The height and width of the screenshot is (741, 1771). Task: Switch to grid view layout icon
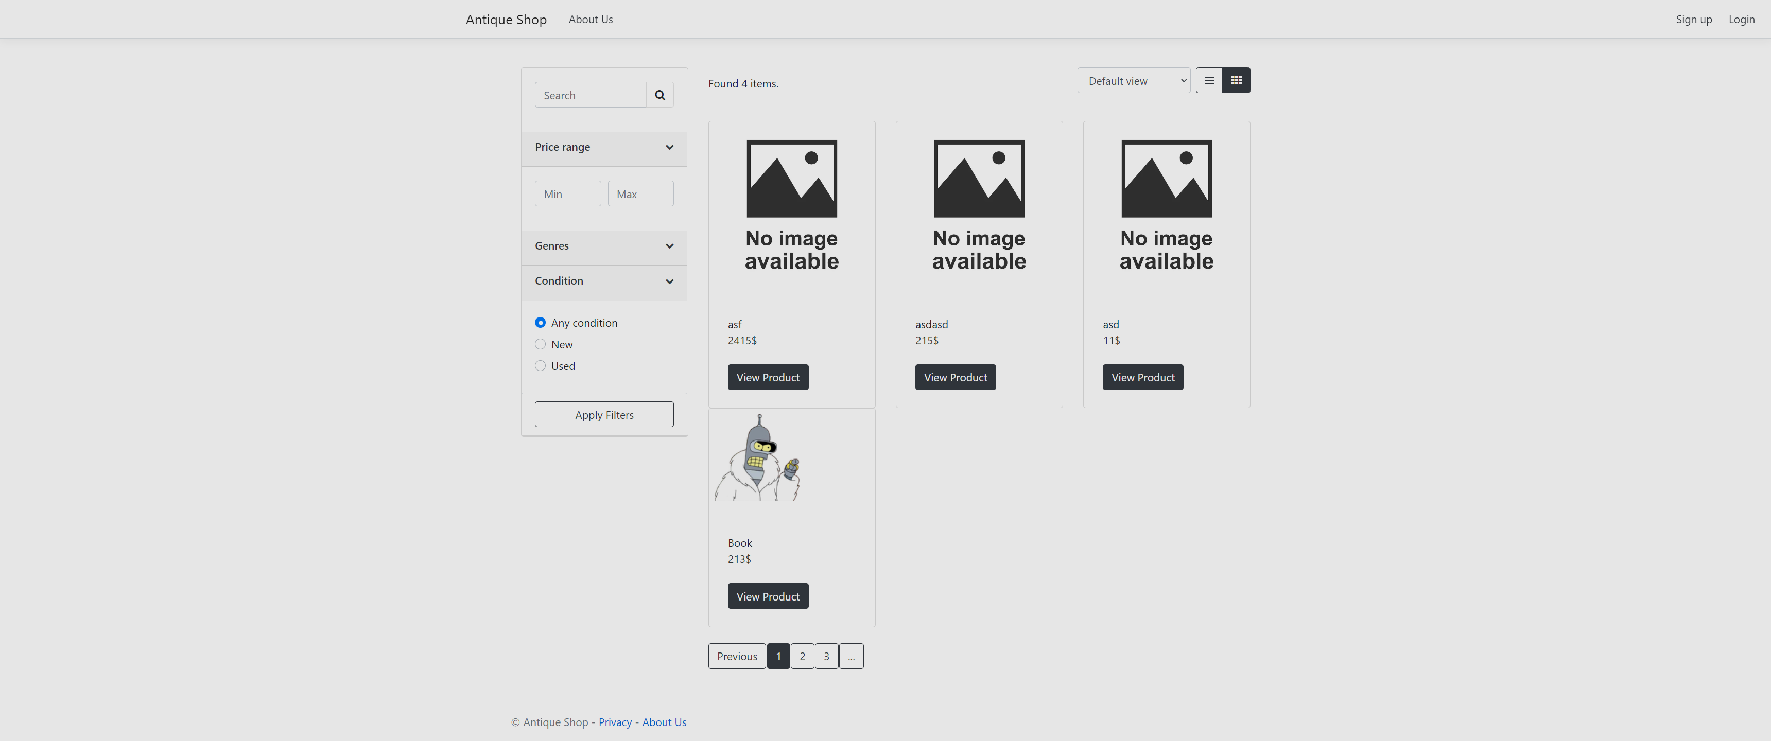pyautogui.click(x=1236, y=80)
